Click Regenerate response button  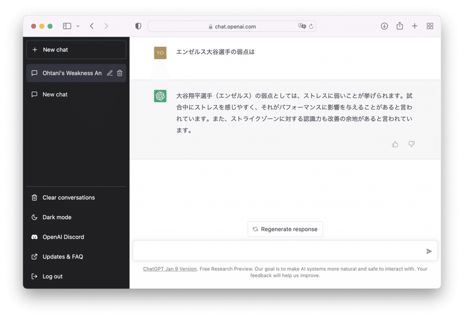coord(285,229)
